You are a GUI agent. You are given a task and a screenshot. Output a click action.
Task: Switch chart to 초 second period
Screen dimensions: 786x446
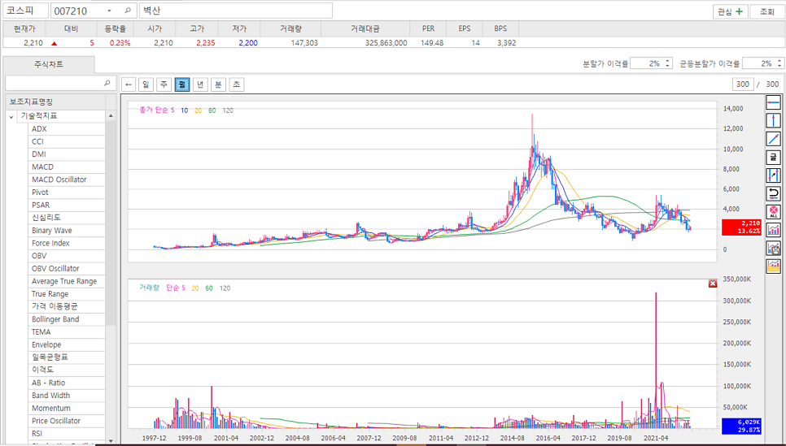click(236, 84)
